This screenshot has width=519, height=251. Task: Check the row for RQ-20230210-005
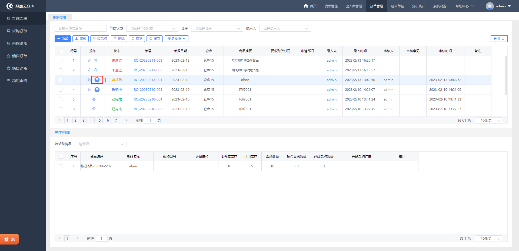click(61, 90)
